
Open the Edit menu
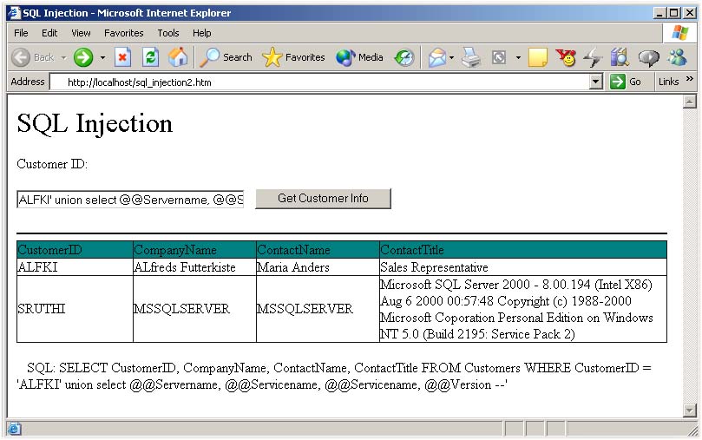coord(49,33)
